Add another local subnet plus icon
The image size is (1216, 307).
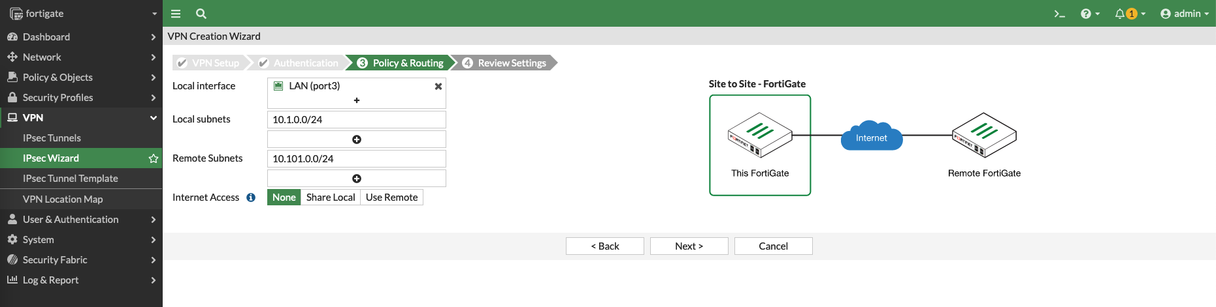[x=357, y=139]
